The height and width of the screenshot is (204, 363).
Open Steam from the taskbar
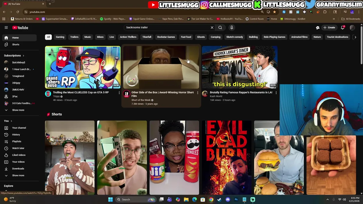click(x=219, y=199)
